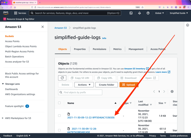Viewport: 191px width, 138px height.
Task: Open Block Public Access settings
Action: (x=22, y=75)
